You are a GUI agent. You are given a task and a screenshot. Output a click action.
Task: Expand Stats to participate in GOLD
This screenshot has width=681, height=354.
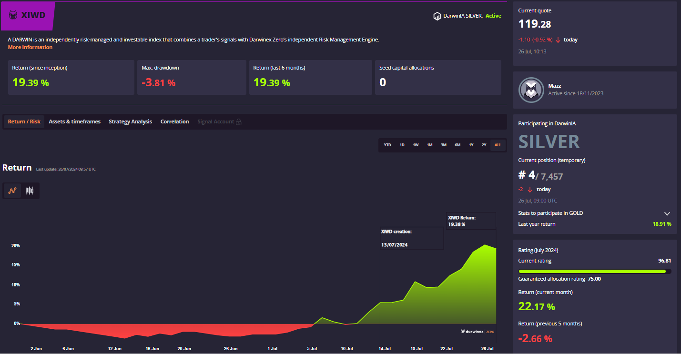667,213
